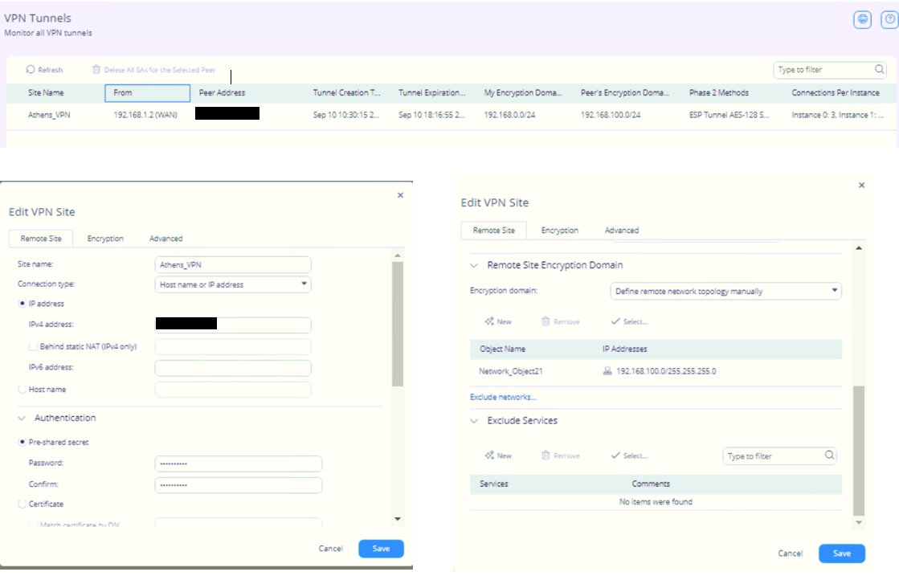Click scroll-up arrow in right dialog
The width and height of the screenshot is (899, 580).
click(858, 248)
